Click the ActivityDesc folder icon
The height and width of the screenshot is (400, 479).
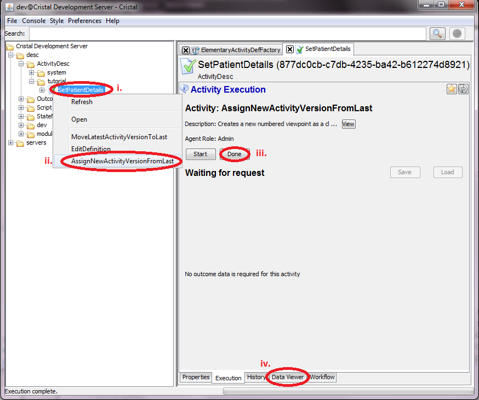coord(31,64)
